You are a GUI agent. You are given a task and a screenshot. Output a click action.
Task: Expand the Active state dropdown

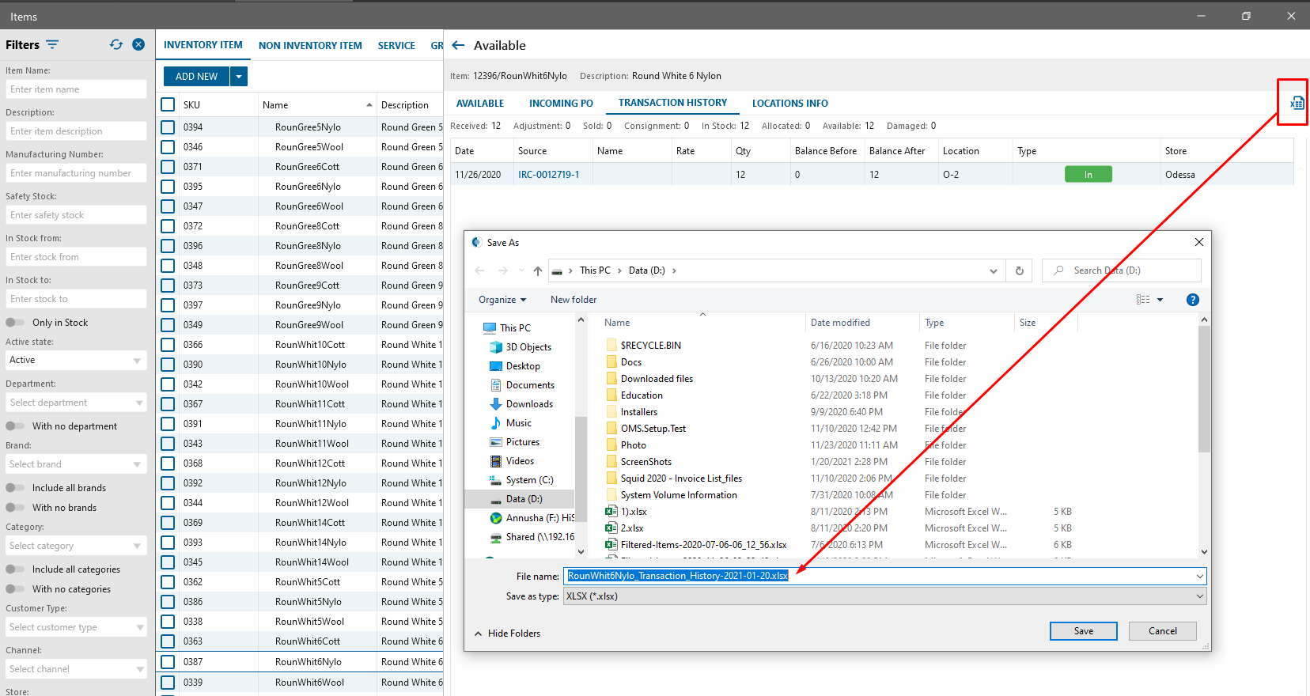coord(76,361)
